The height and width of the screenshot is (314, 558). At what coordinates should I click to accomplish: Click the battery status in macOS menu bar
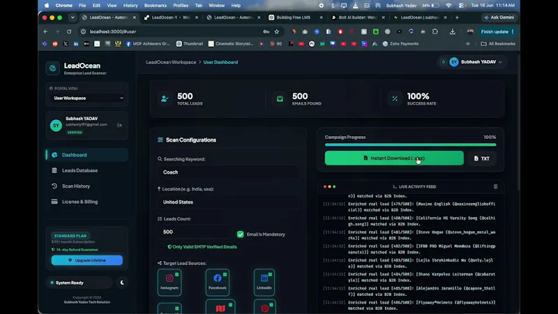[x=430, y=6]
